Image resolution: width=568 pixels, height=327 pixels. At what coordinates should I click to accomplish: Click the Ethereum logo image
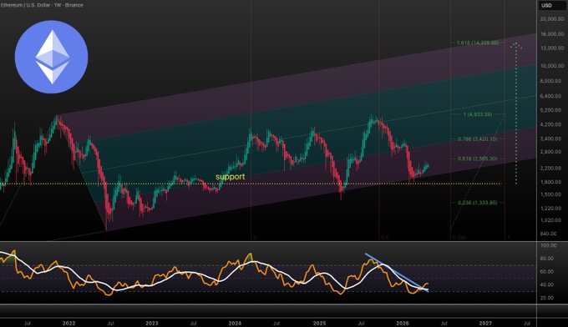tap(52, 58)
